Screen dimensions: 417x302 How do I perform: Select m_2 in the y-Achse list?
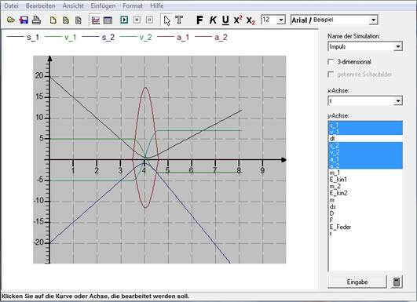(365, 186)
